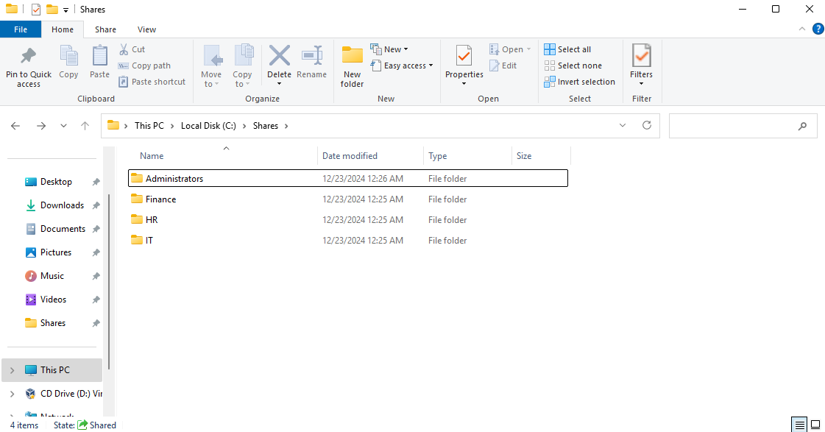Switch to the View ribbon tab
Image resolution: width=825 pixels, height=432 pixels.
click(x=146, y=29)
